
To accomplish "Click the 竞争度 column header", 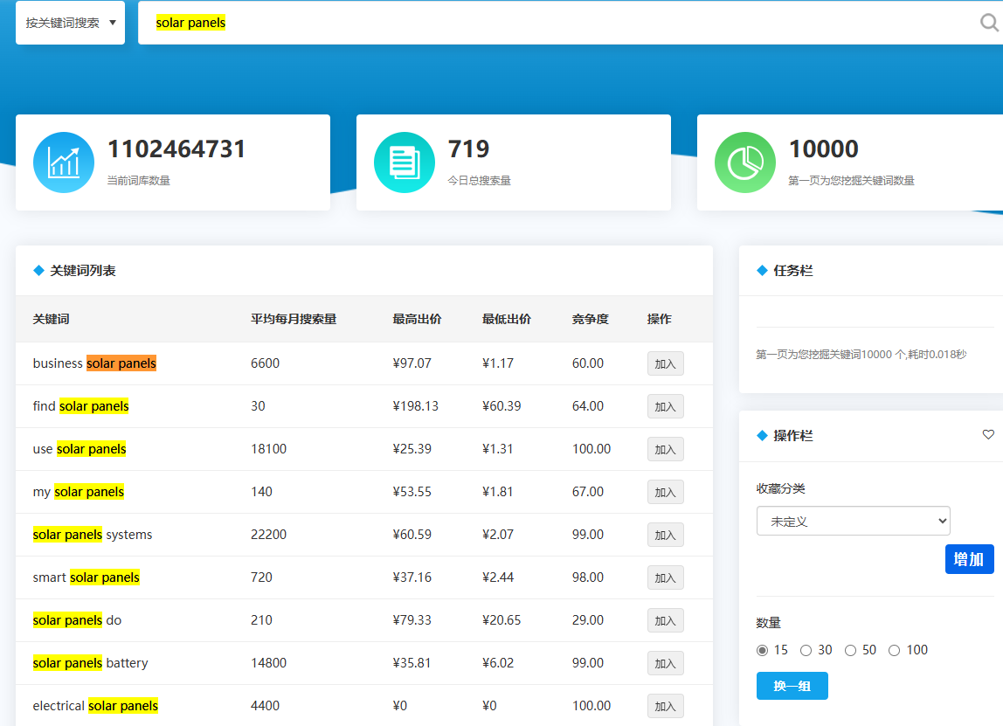I will [590, 319].
